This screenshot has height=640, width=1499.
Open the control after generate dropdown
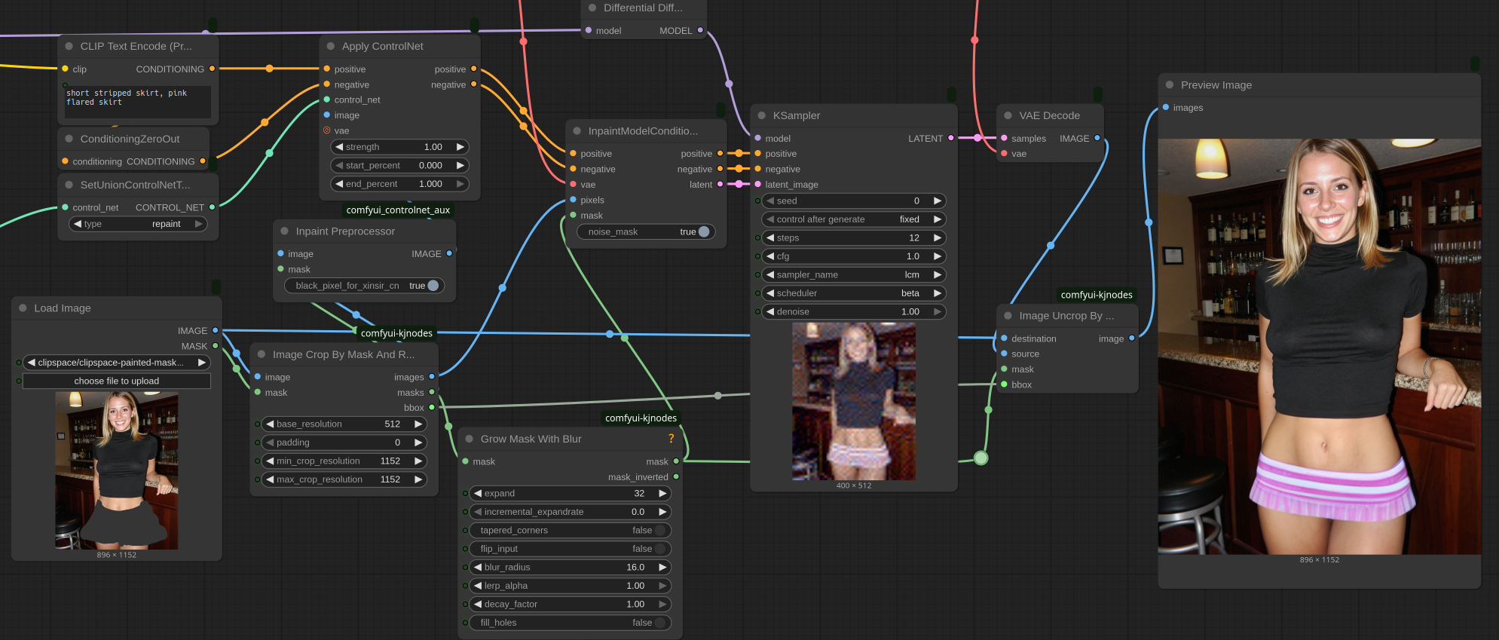[x=854, y=219]
